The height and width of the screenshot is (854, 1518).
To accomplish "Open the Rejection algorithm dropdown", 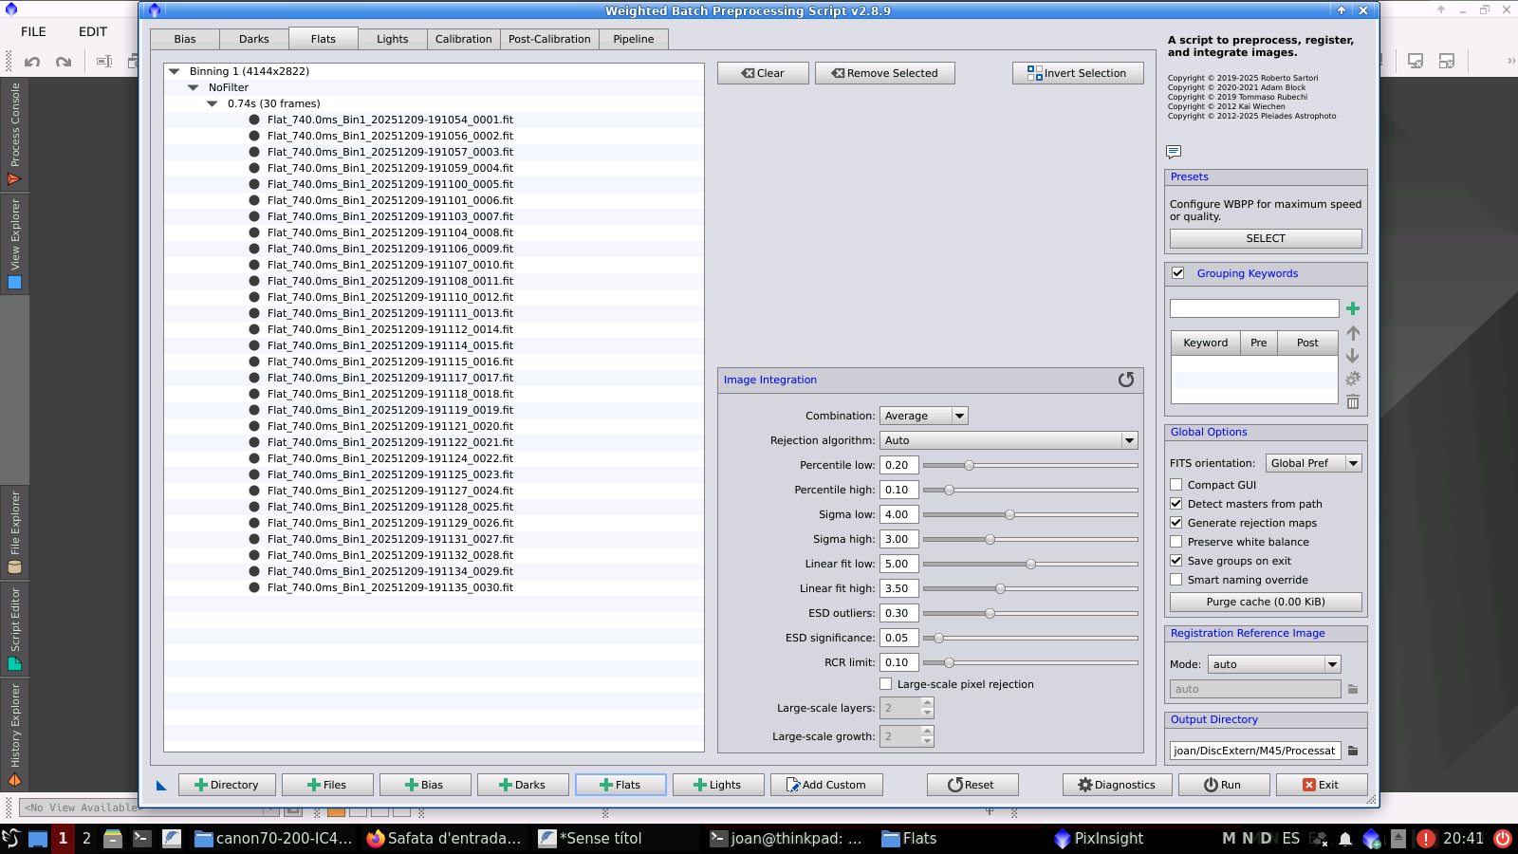I will [x=1008, y=440].
